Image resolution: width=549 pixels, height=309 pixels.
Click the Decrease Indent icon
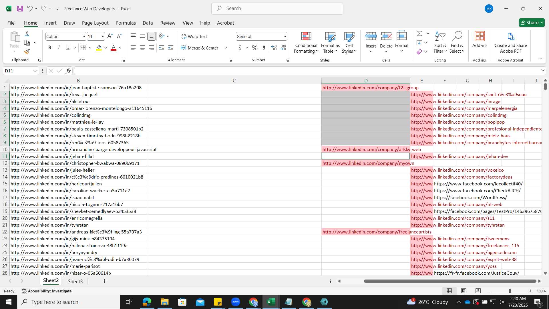point(162,48)
